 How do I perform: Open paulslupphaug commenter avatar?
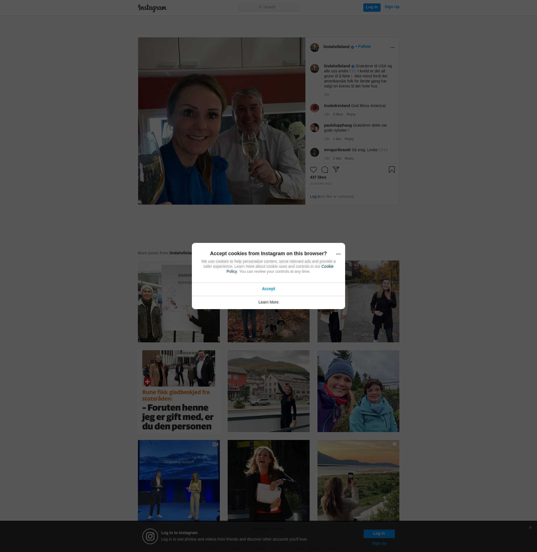click(x=314, y=128)
